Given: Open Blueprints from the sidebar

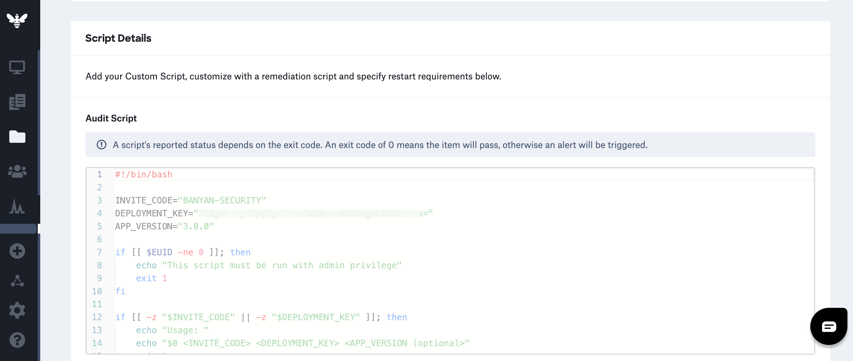Looking at the screenshot, I should tap(17, 102).
